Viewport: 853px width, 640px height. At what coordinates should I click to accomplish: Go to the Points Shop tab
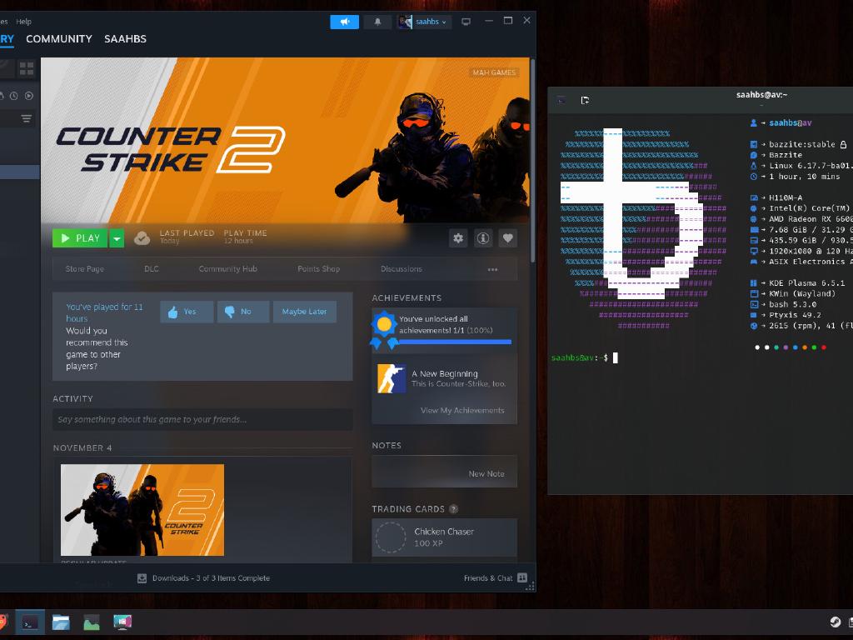point(318,269)
